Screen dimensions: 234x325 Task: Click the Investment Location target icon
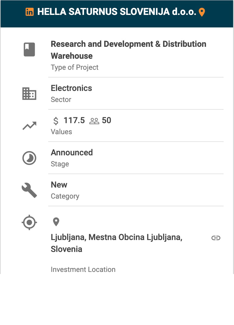coord(29,222)
